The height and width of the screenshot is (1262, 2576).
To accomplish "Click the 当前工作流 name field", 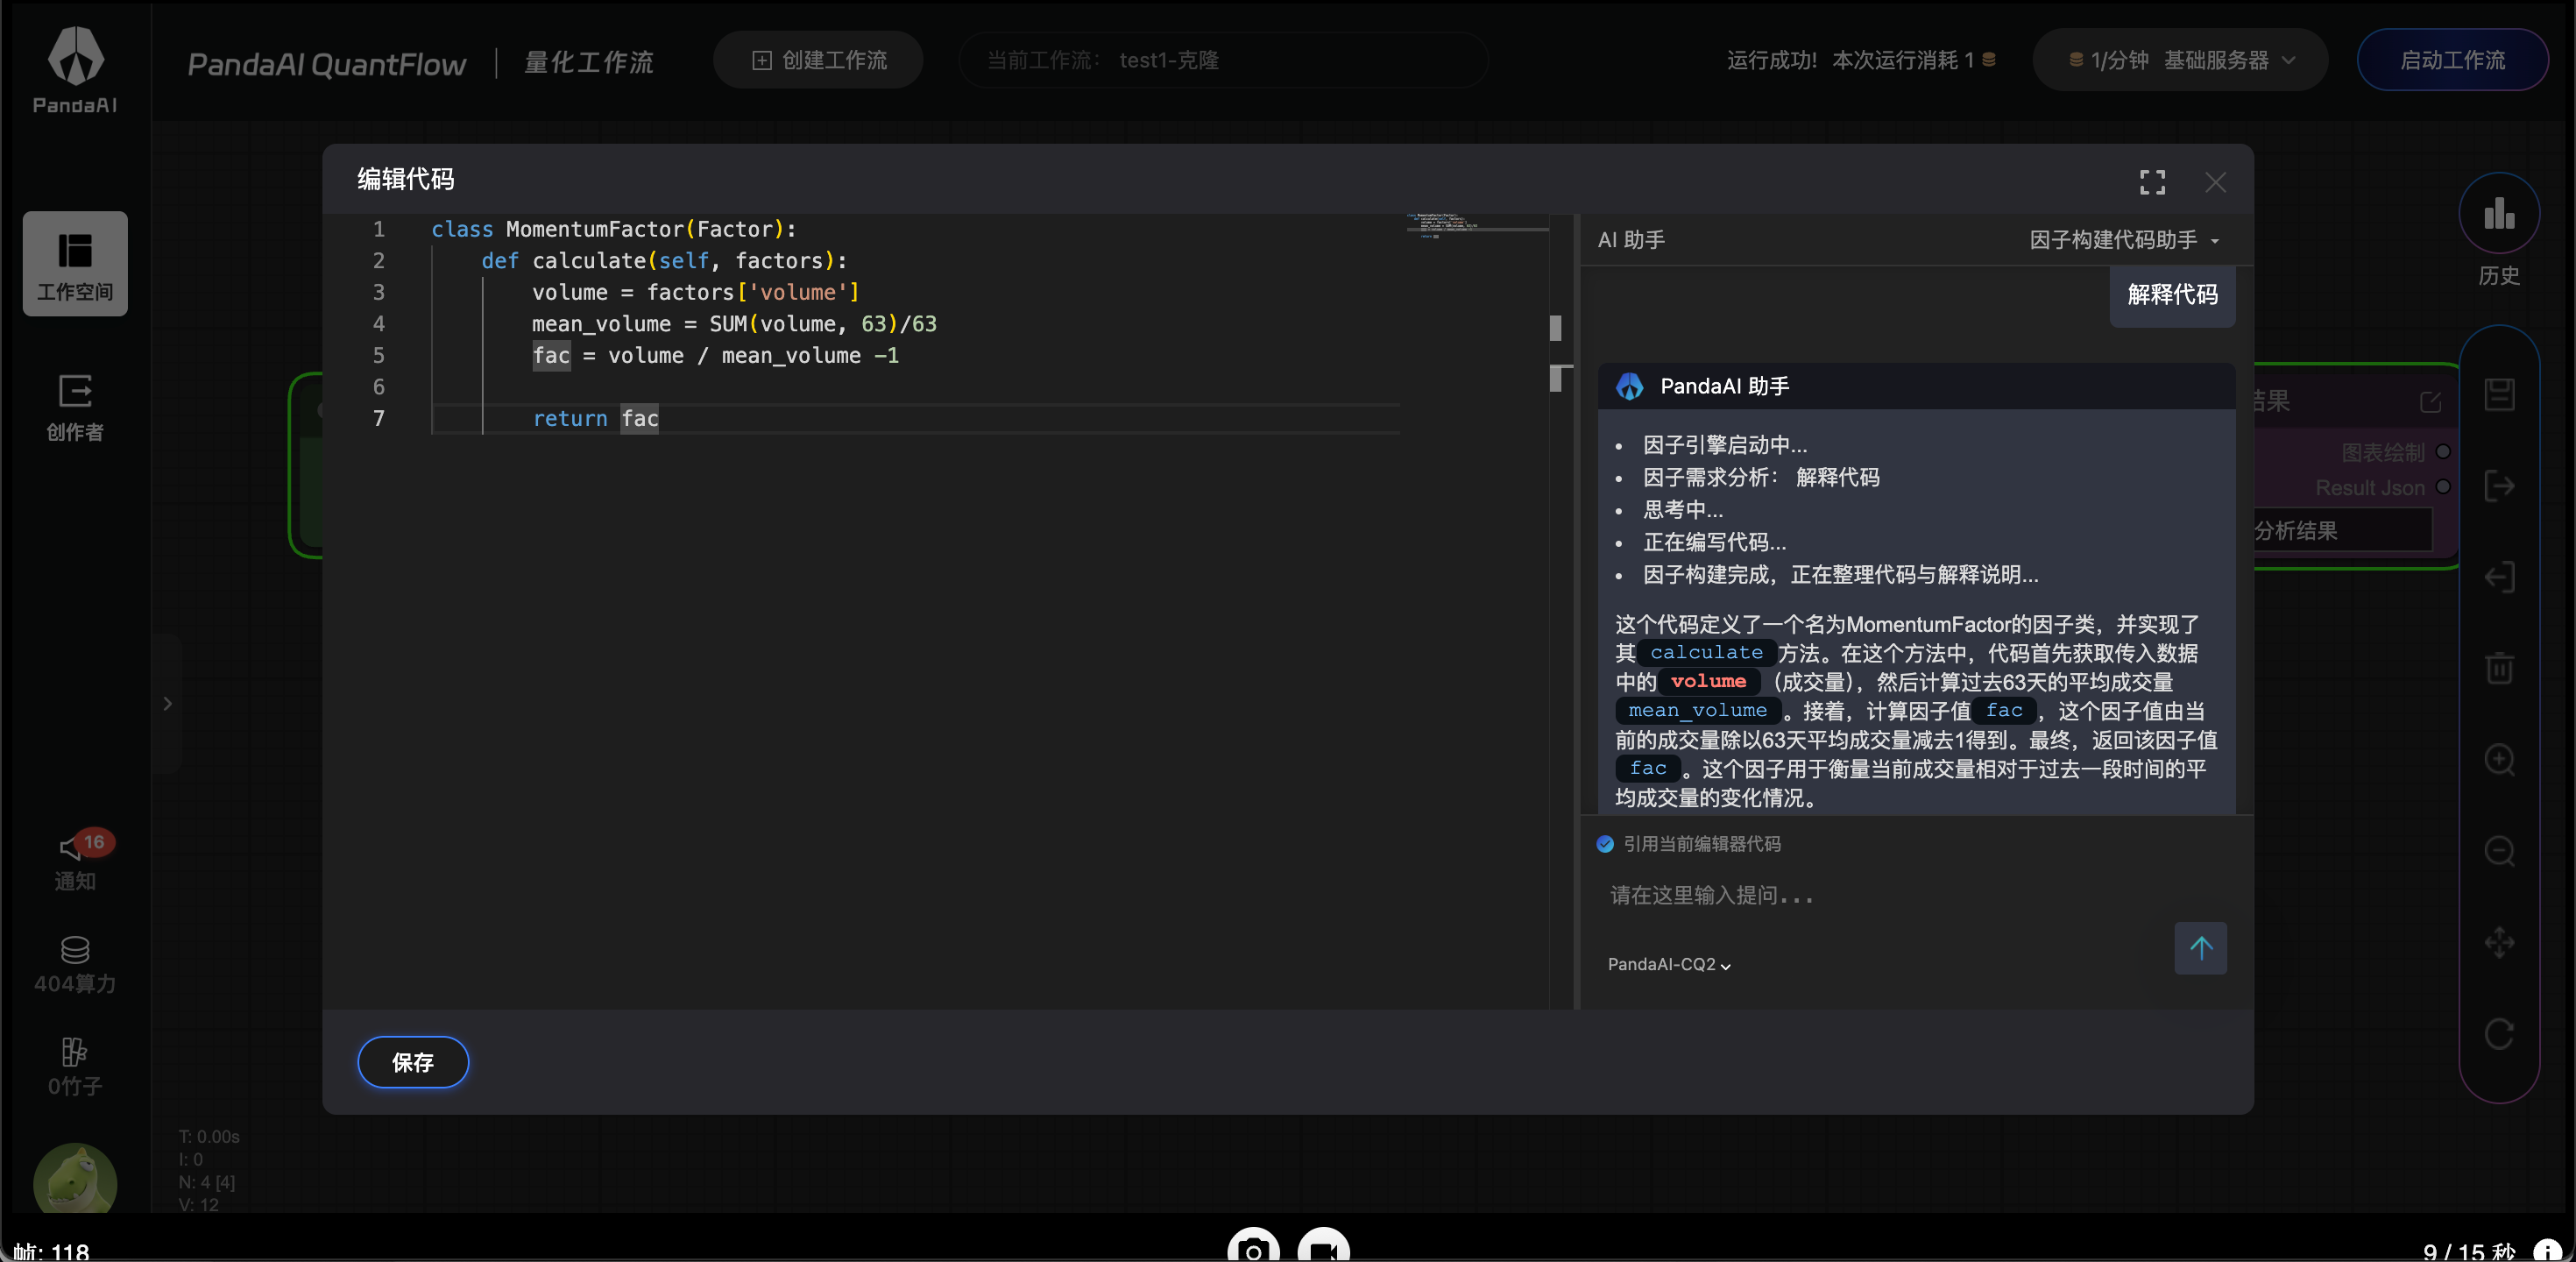I will coord(1223,60).
